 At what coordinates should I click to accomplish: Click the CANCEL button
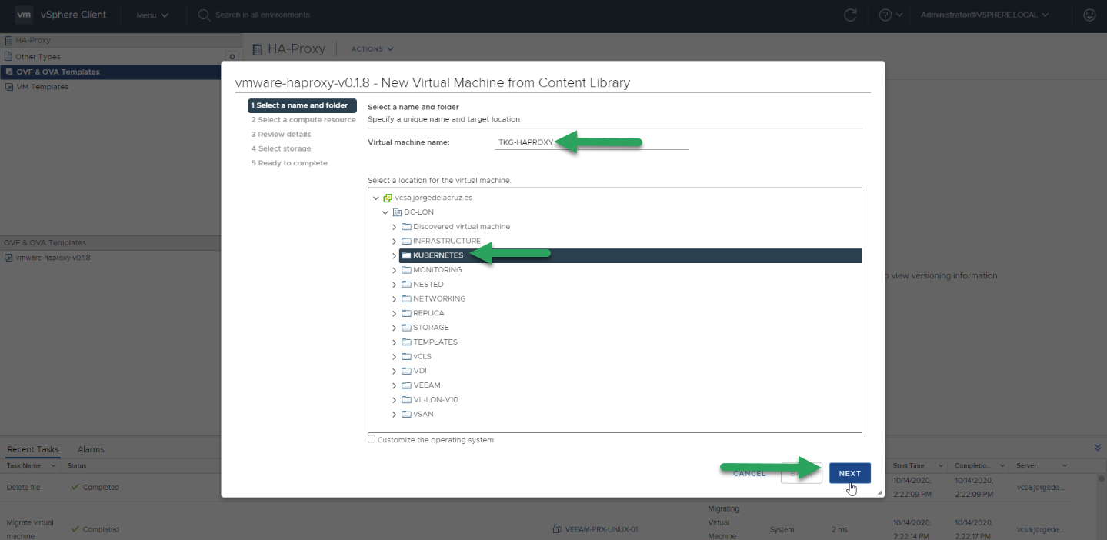point(749,474)
